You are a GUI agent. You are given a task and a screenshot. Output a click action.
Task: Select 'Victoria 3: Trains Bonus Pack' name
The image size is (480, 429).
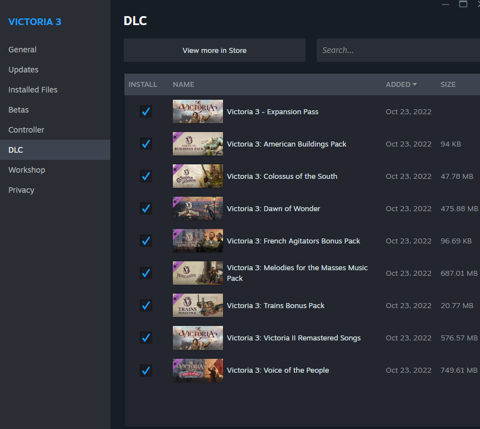click(275, 306)
